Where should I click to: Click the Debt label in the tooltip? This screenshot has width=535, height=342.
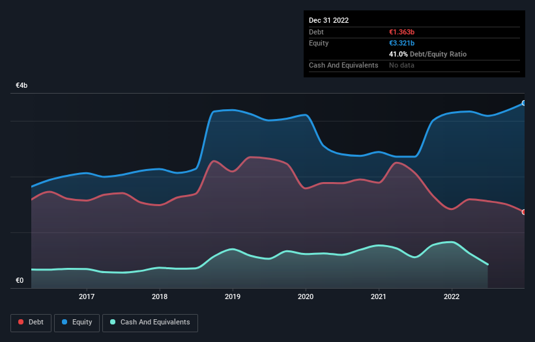click(x=316, y=32)
